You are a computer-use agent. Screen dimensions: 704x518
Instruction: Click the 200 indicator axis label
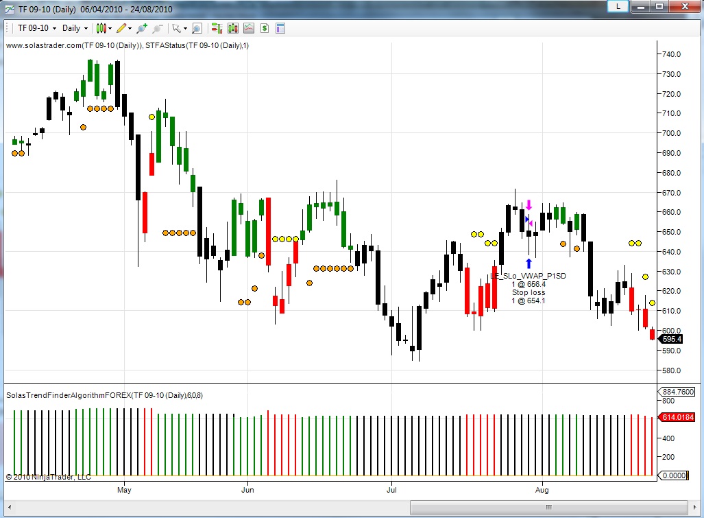[x=668, y=457]
